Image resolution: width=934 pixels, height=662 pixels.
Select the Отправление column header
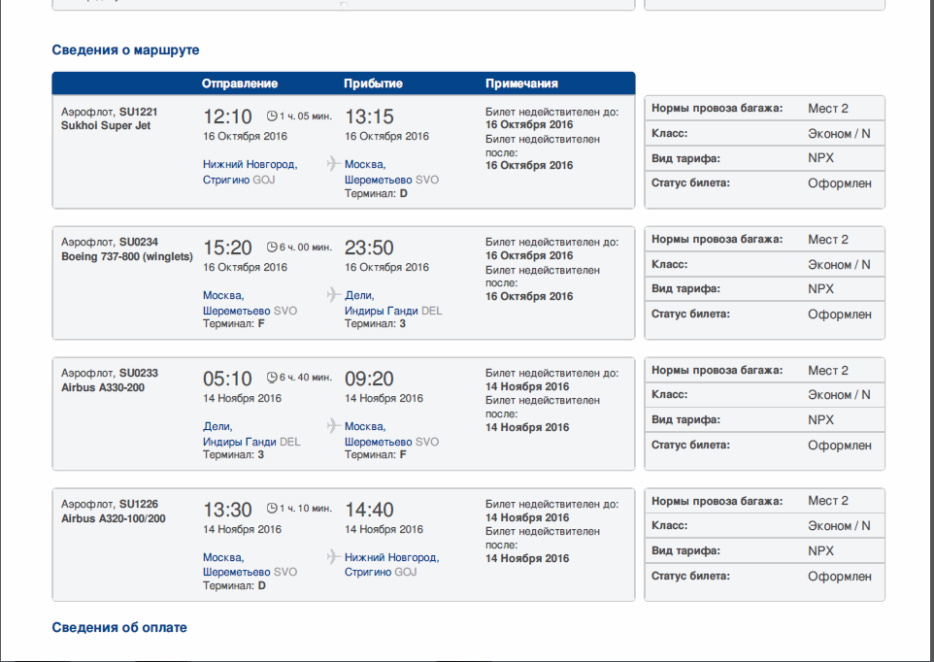tap(240, 83)
